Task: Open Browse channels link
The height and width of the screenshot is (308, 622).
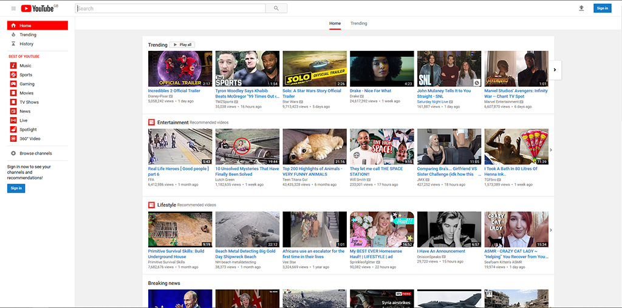Action: [x=37, y=153]
